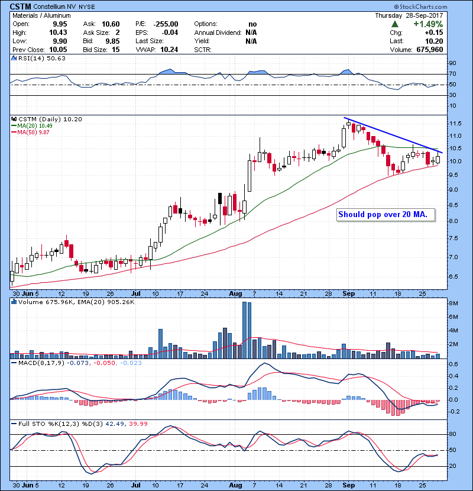Click the 90 level on RSI axis

pyautogui.click(x=453, y=63)
